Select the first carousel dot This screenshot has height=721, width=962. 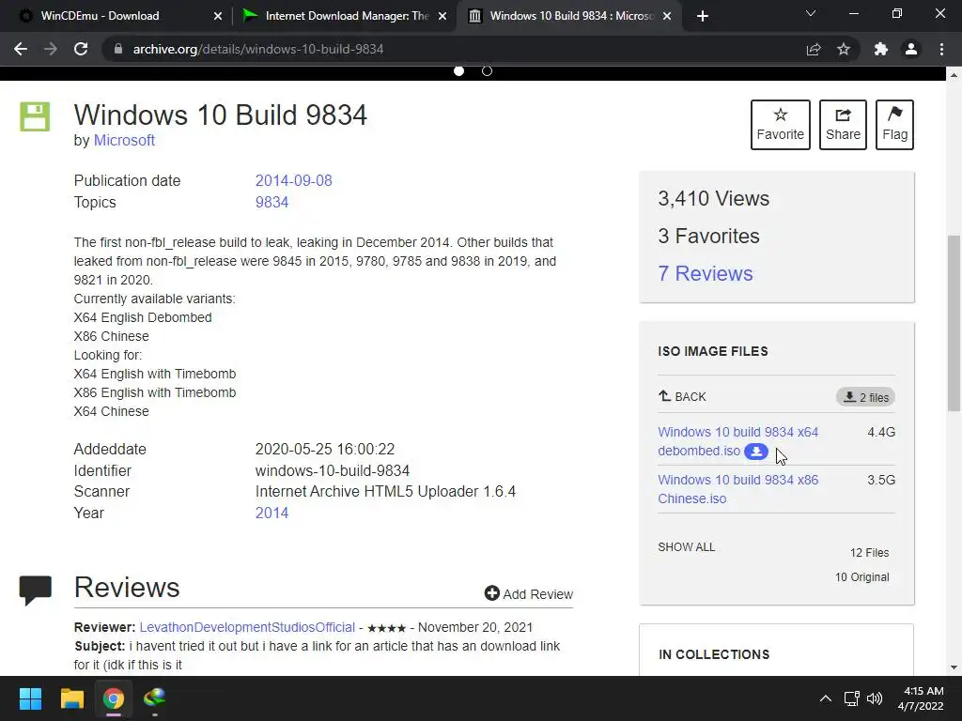pyautogui.click(x=458, y=71)
